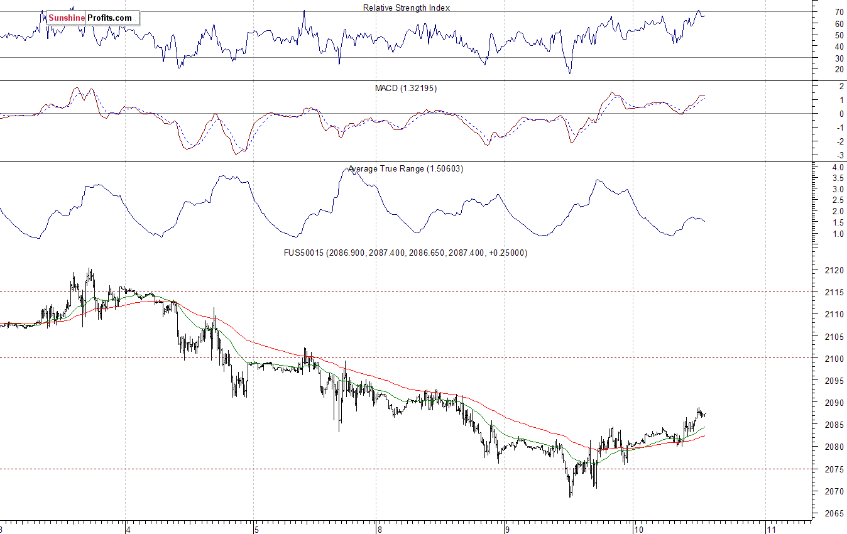
Task: Click the 2100 price axis label
Action: click(x=835, y=359)
